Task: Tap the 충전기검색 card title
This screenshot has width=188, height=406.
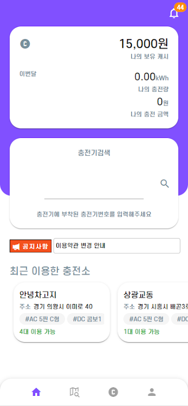Action: [94, 153]
